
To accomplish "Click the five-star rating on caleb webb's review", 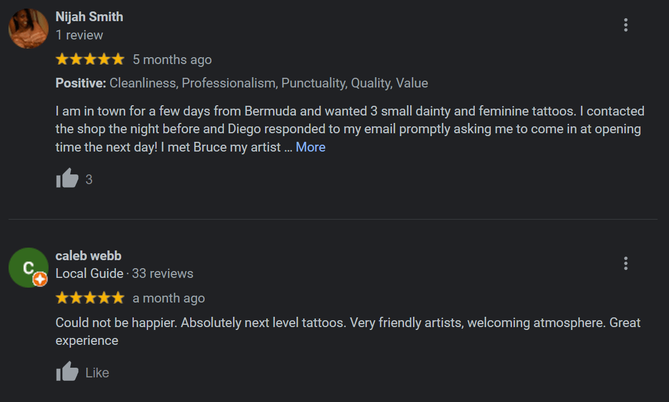I will [90, 298].
